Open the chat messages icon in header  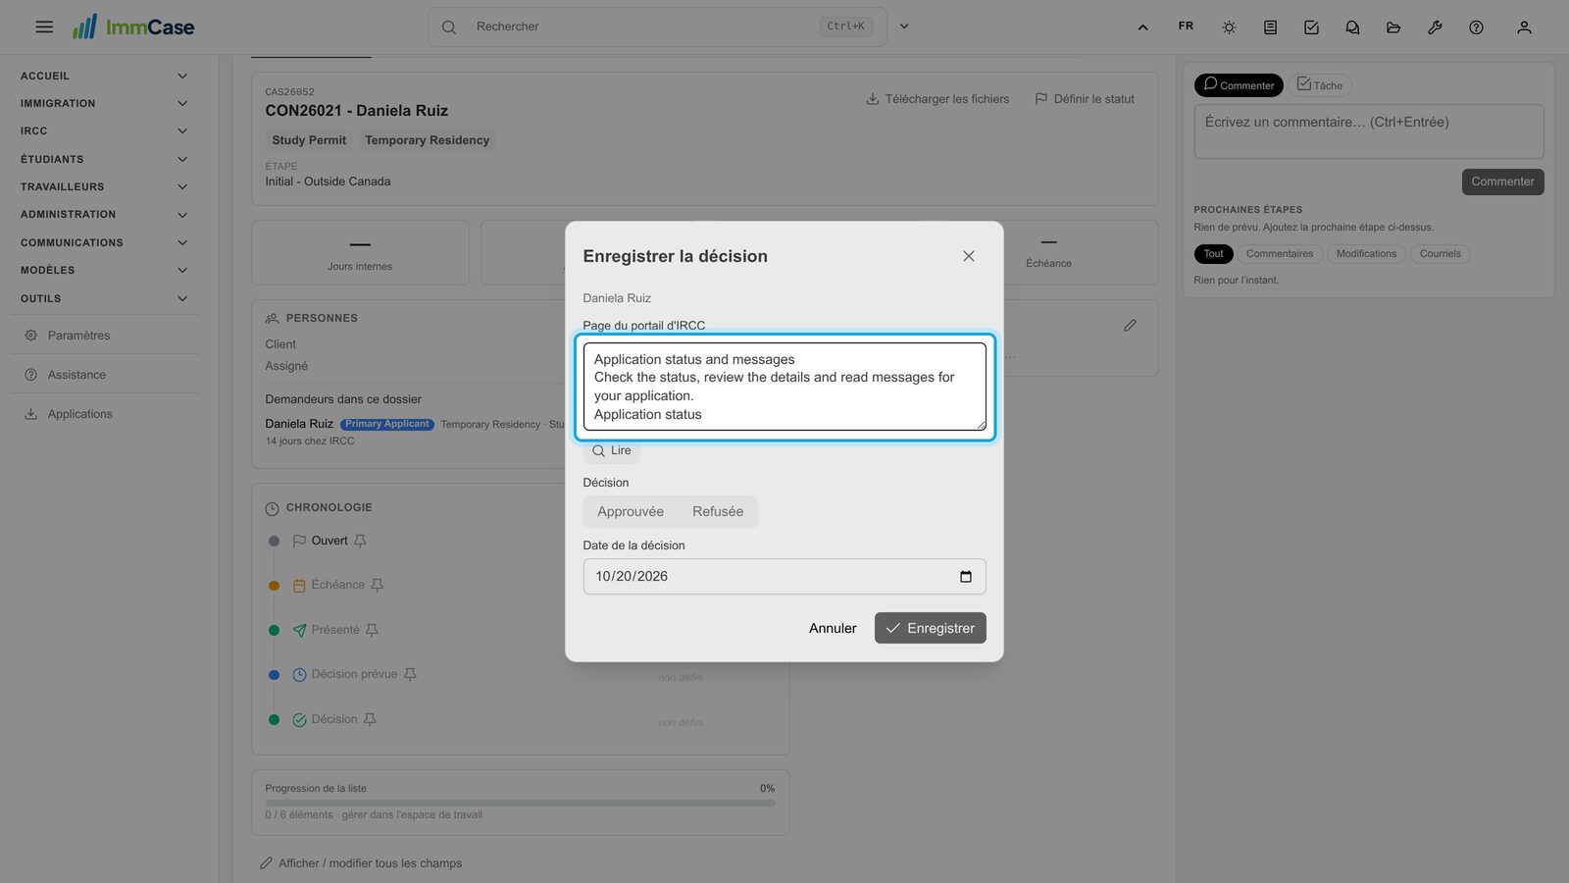click(1352, 27)
